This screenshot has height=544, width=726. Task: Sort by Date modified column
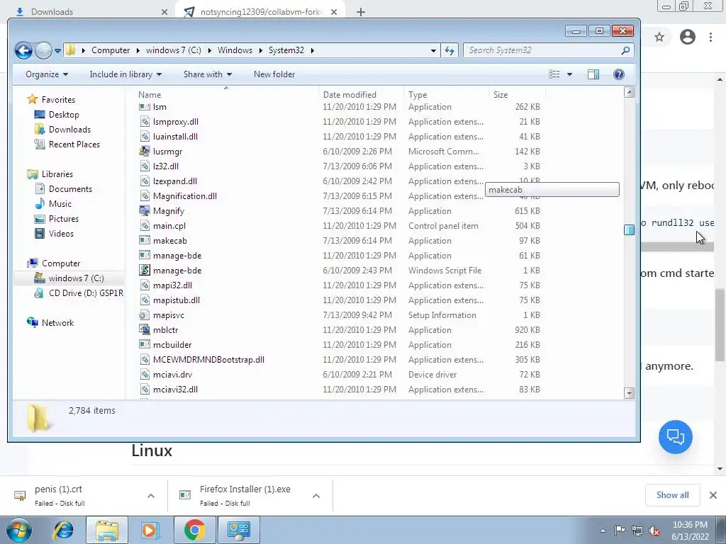(x=350, y=95)
